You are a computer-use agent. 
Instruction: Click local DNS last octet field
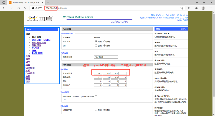(123, 85)
